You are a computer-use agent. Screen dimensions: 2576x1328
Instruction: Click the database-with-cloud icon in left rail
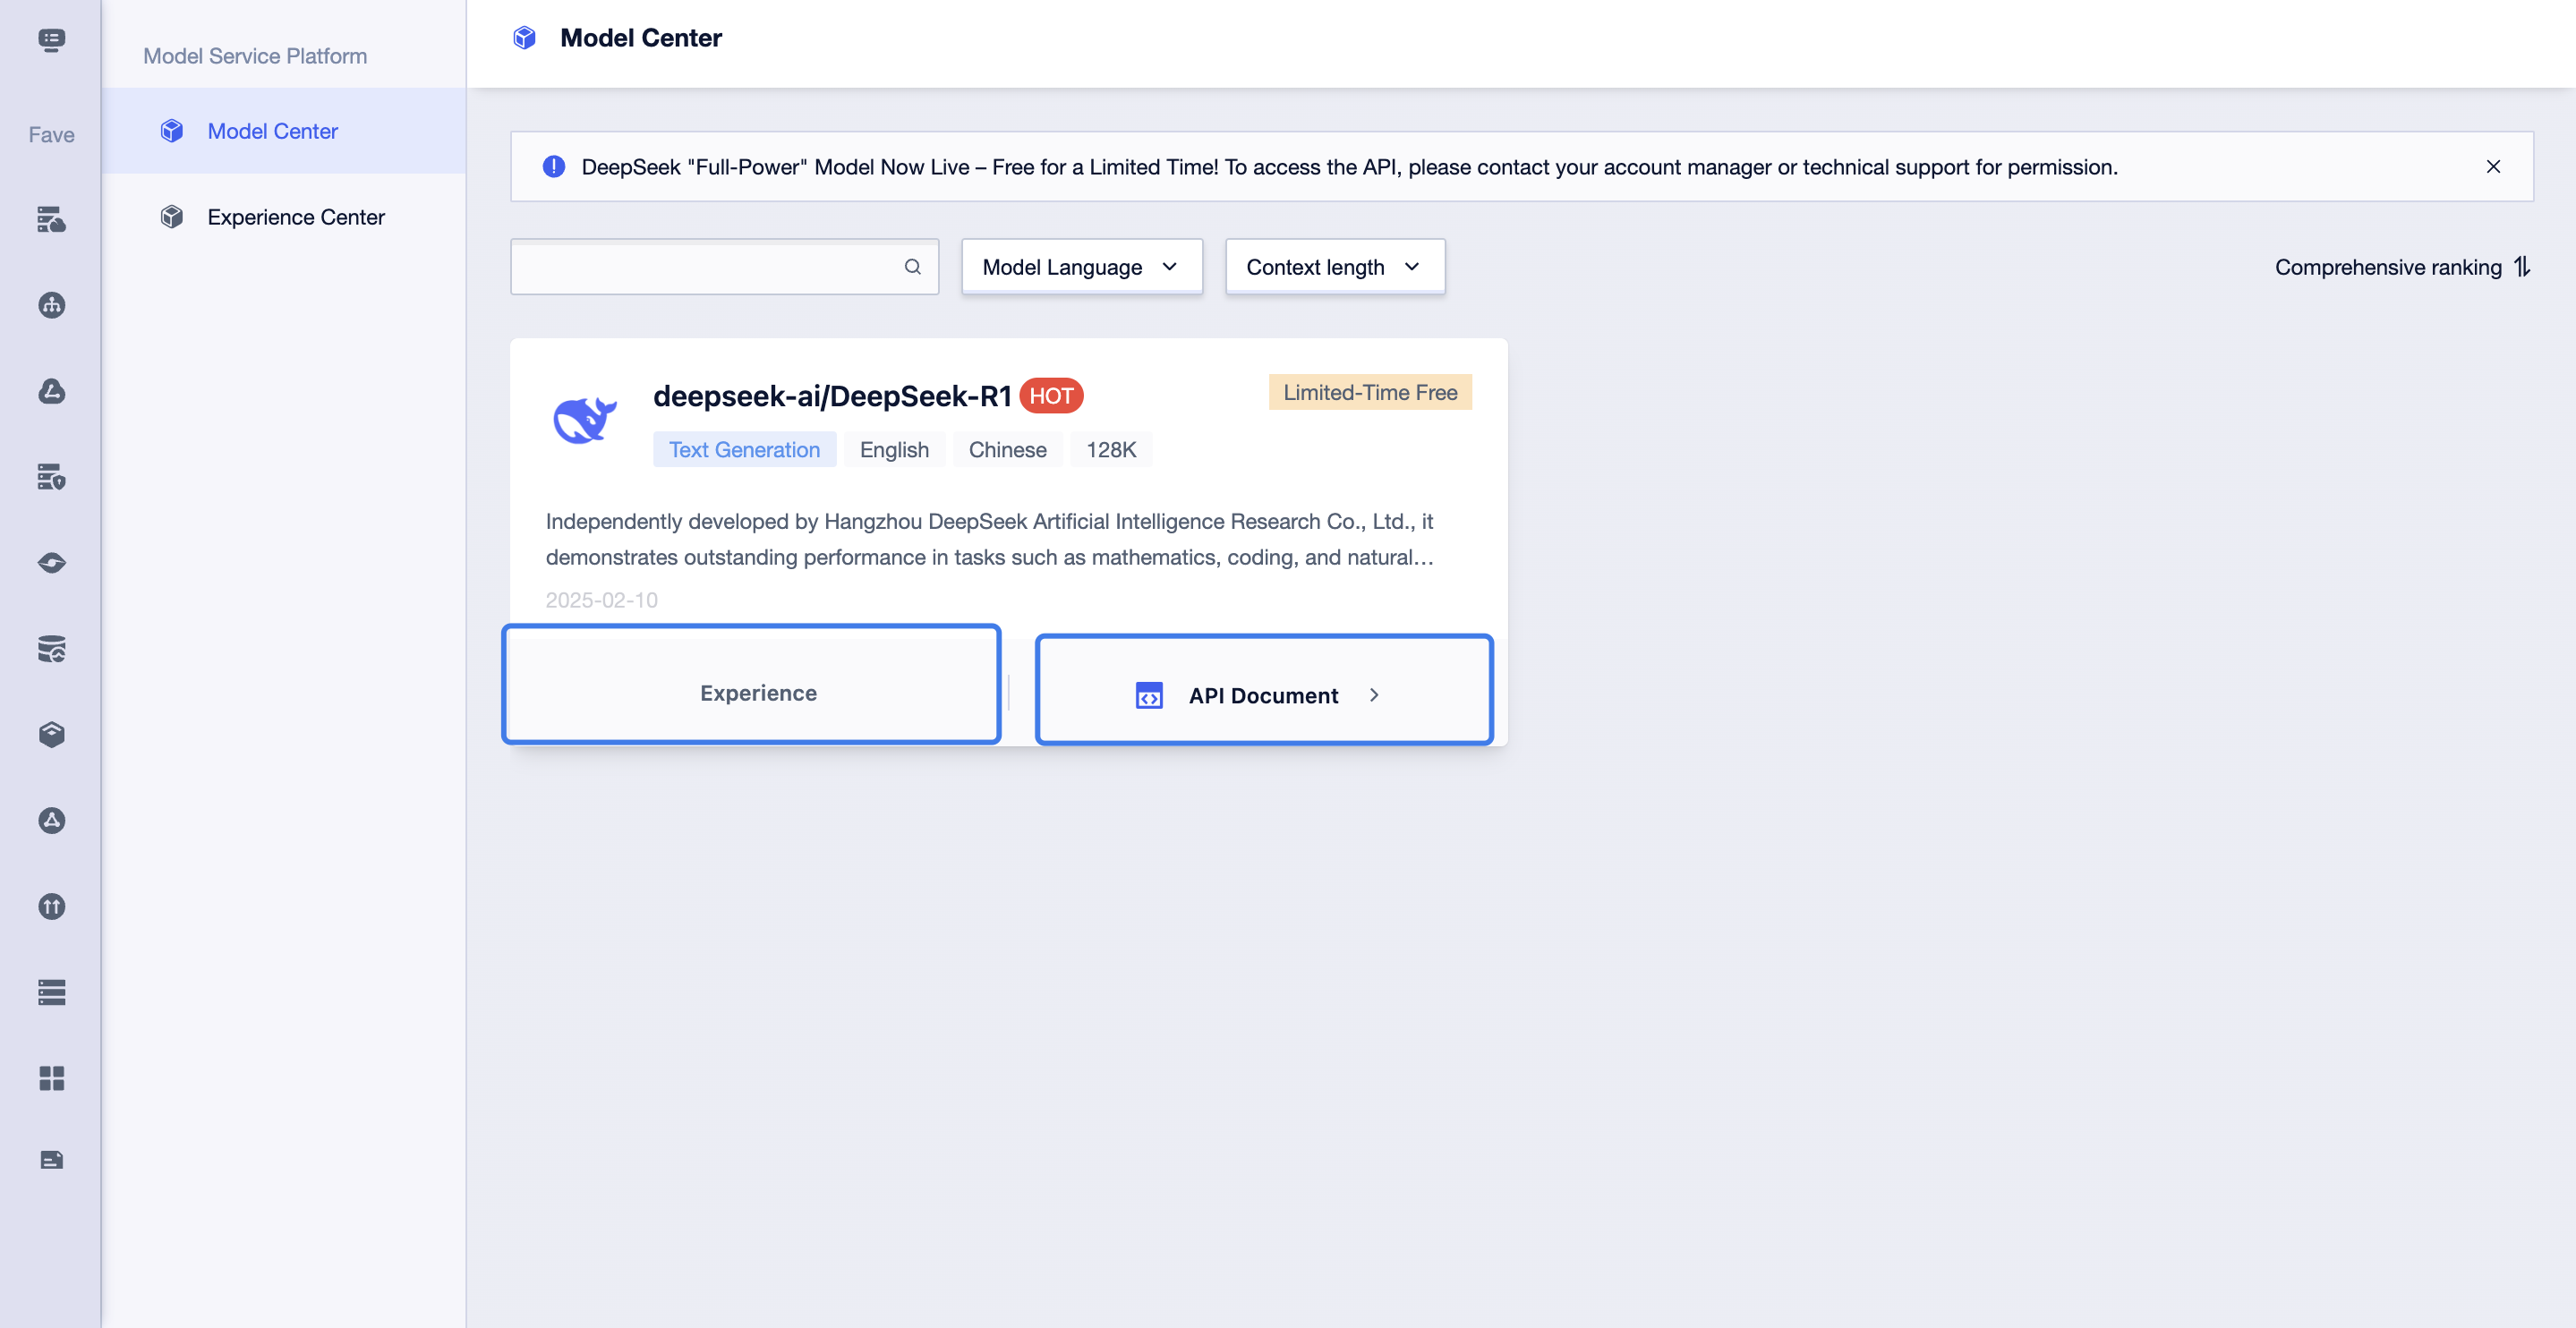click(x=51, y=649)
